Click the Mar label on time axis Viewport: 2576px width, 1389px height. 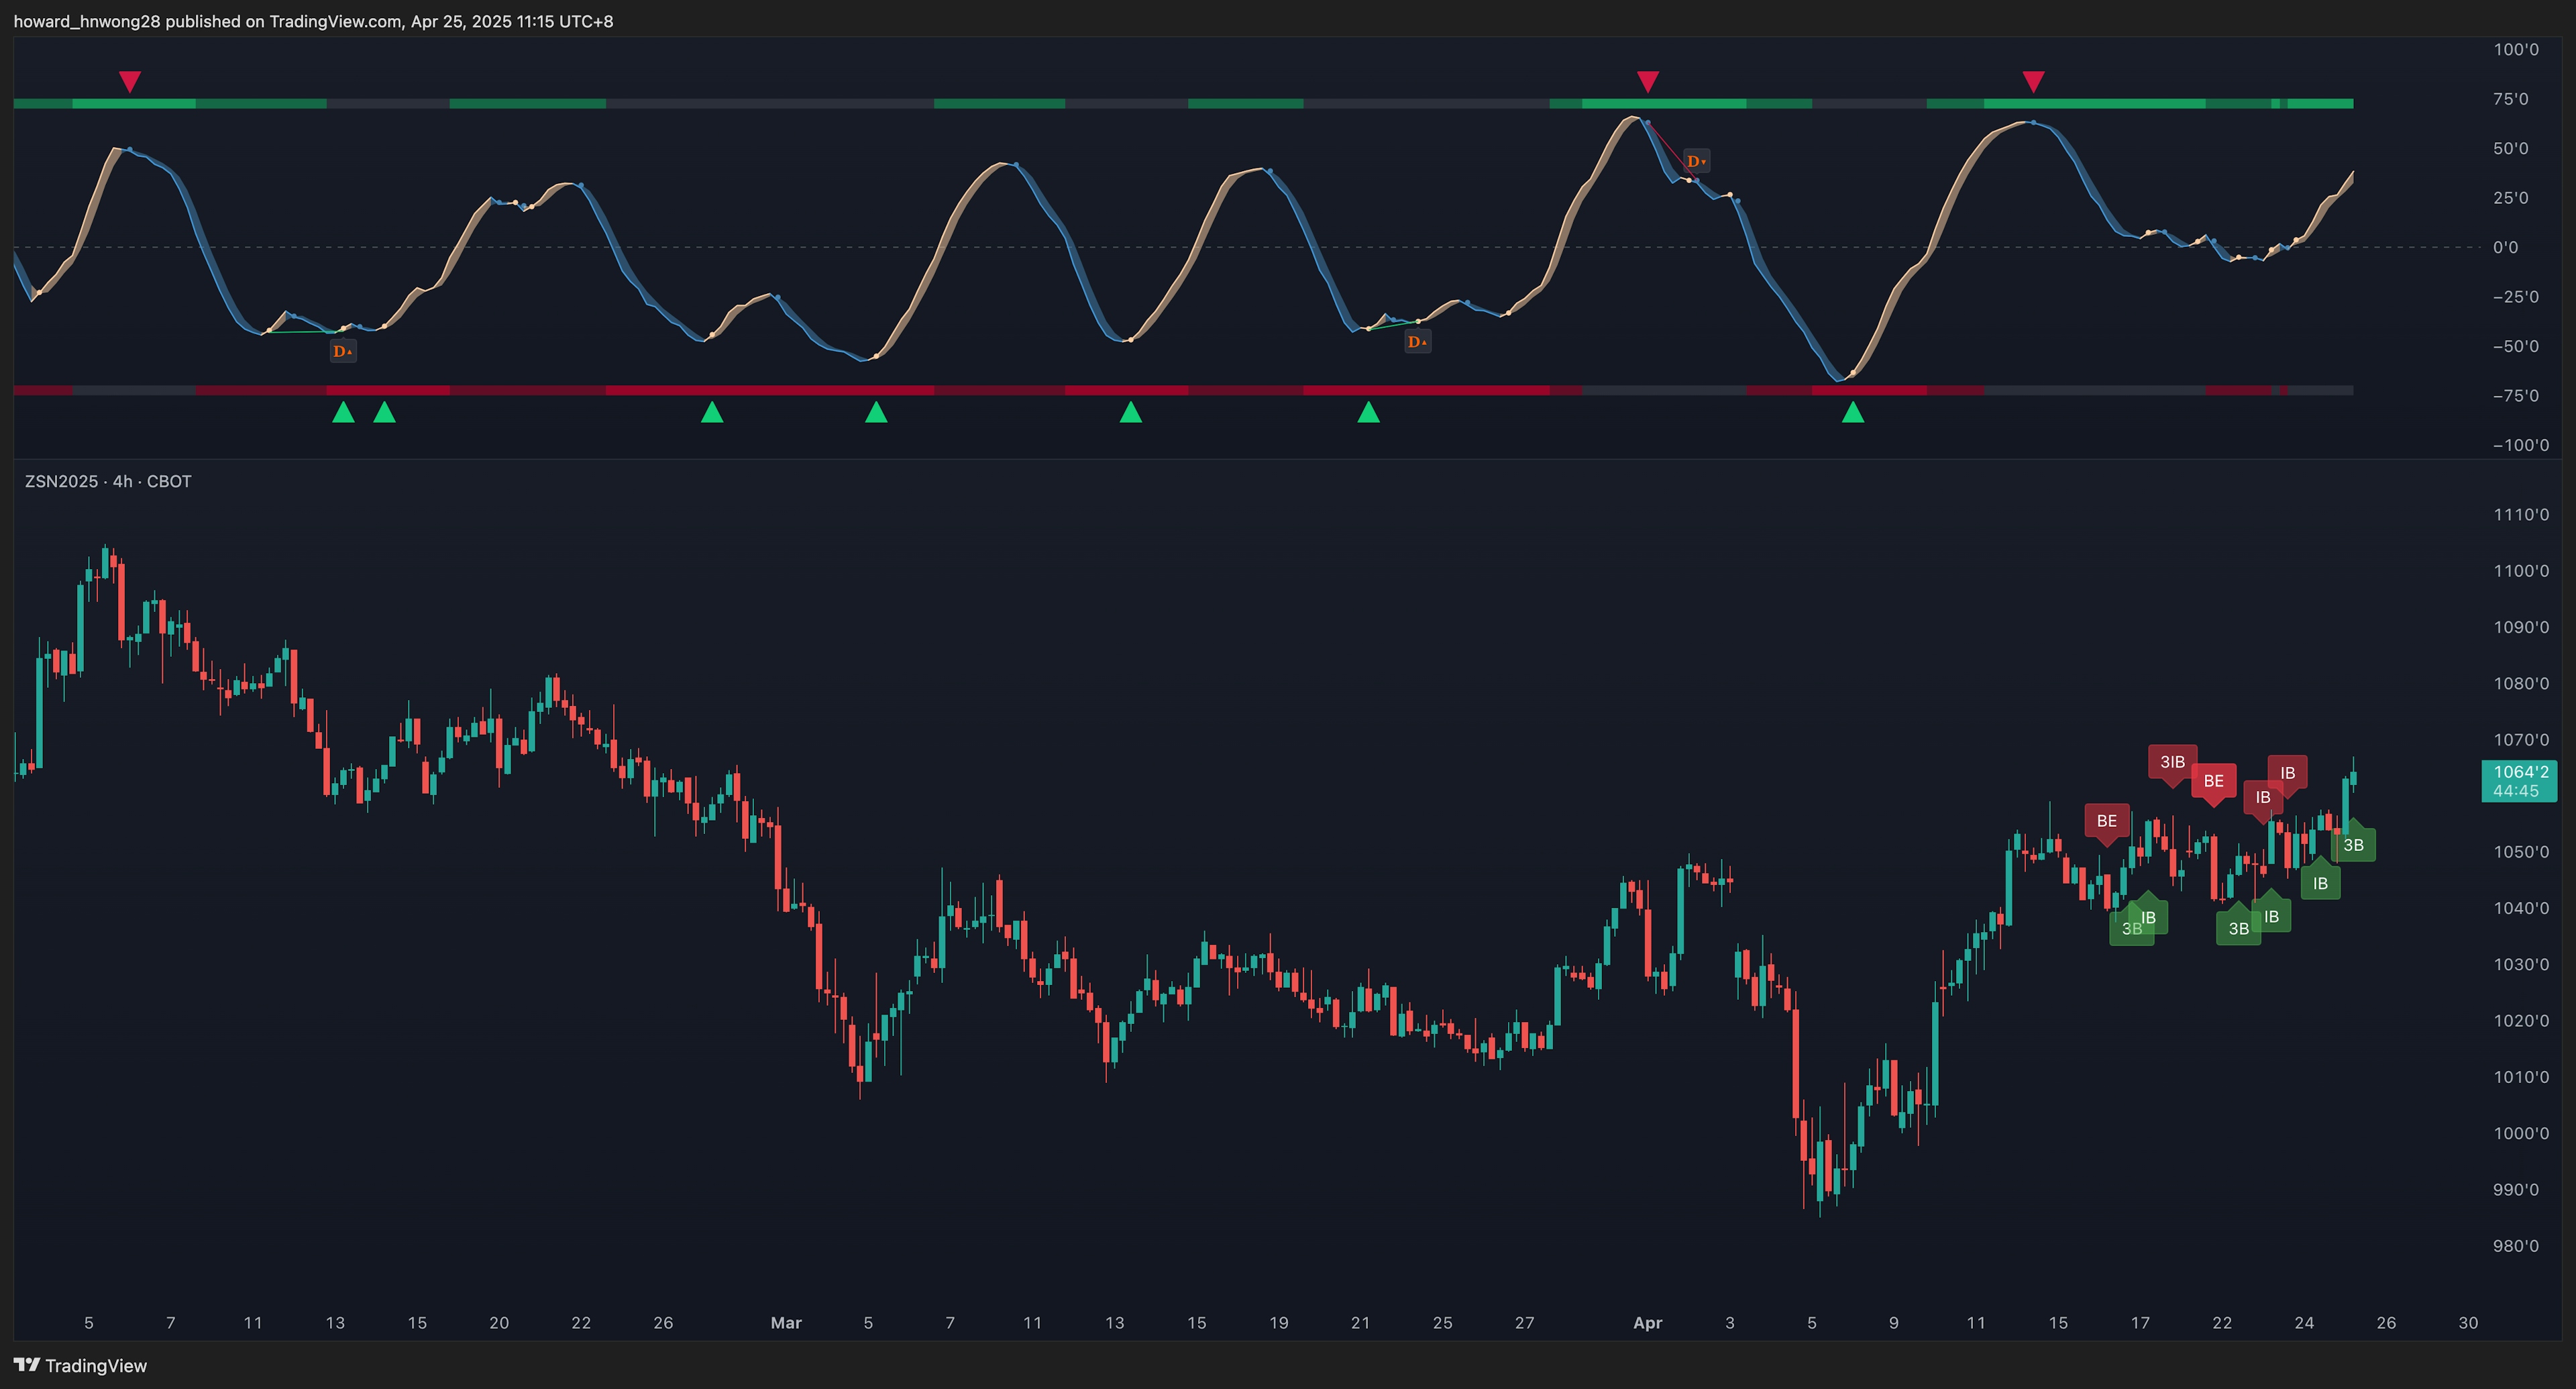coord(786,1323)
